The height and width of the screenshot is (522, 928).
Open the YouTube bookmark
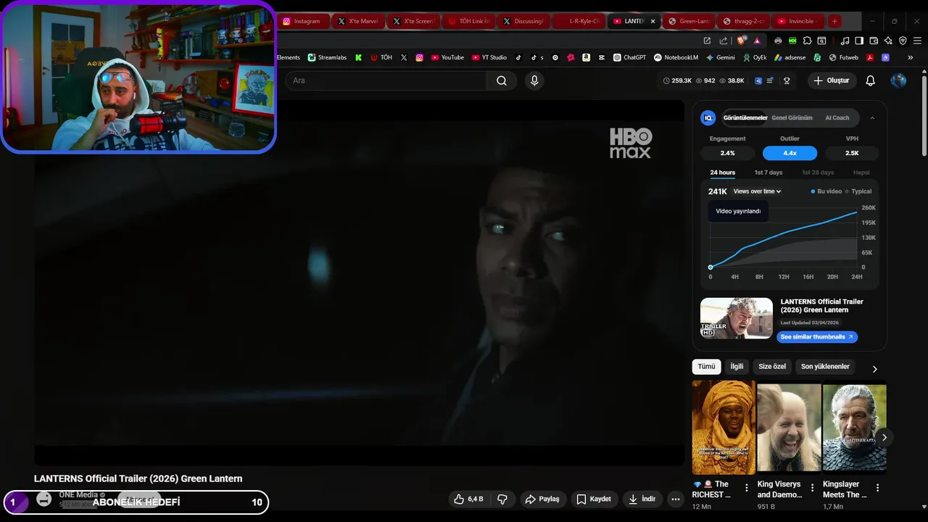point(447,57)
